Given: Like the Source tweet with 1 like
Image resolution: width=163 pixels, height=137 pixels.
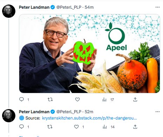Looking at the screenshot, I should [77, 127].
